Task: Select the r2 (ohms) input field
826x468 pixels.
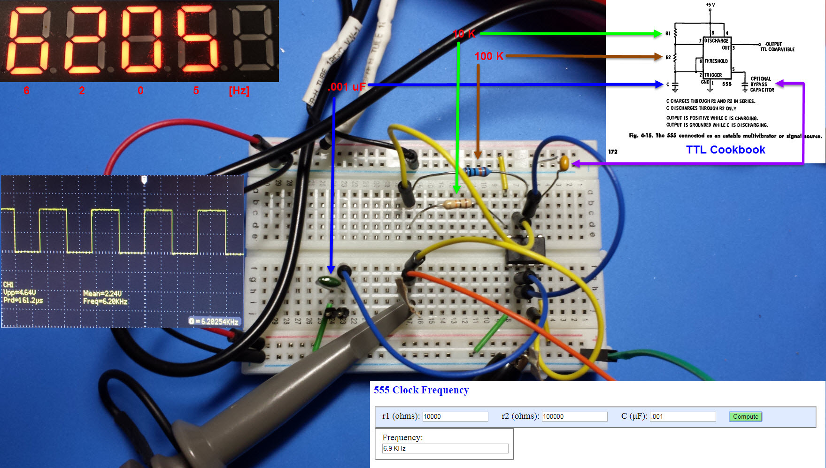Action: tap(574, 416)
